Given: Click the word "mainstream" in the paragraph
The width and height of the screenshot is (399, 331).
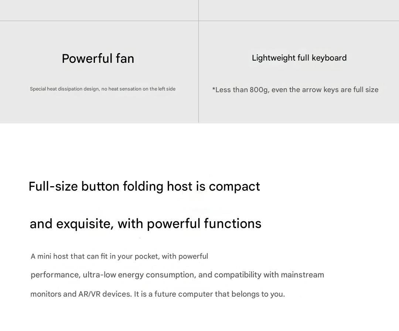Looking at the screenshot, I should [x=302, y=275].
